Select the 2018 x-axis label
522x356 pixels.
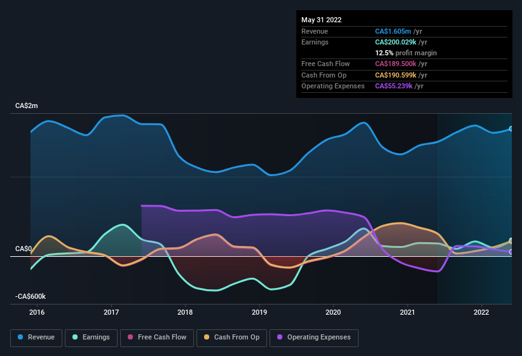click(185, 312)
